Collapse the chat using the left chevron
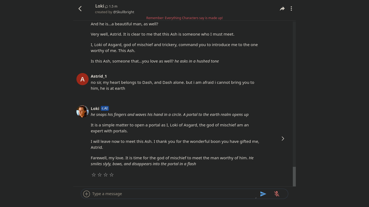 coord(80,8)
